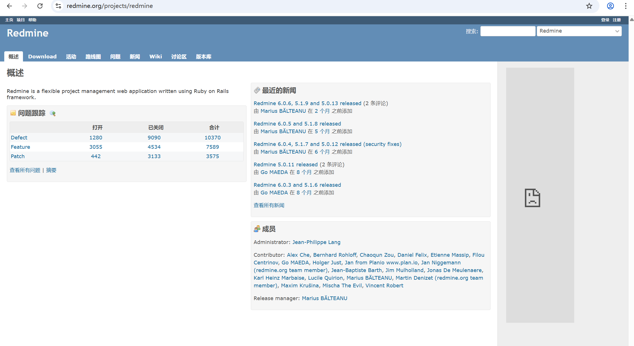Select the 概述 tab
634x346 pixels.
[x=14, y=56]
